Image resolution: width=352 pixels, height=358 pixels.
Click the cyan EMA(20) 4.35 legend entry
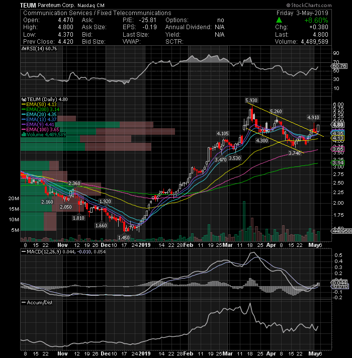41,114
